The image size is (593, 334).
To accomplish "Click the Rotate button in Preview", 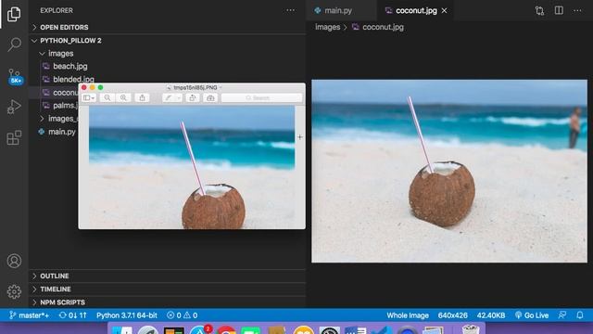I will (192, 97).
